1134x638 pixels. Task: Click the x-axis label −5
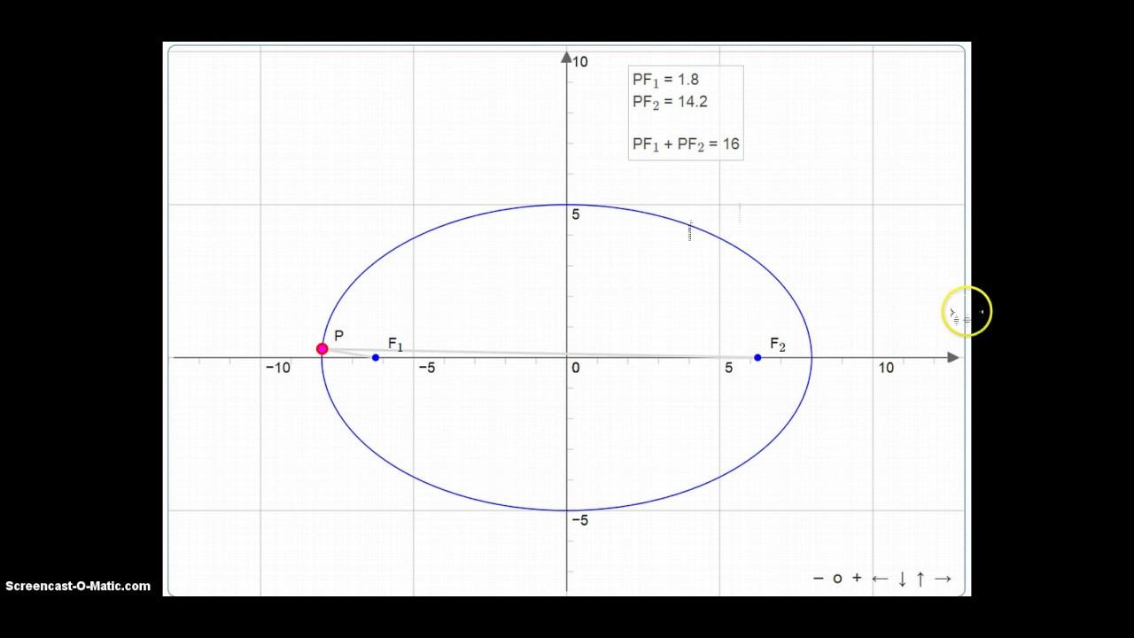(426, 368)
